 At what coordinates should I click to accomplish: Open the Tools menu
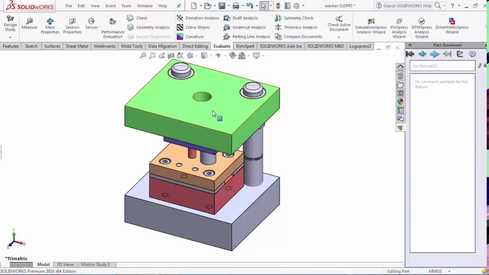coord(126,6)
